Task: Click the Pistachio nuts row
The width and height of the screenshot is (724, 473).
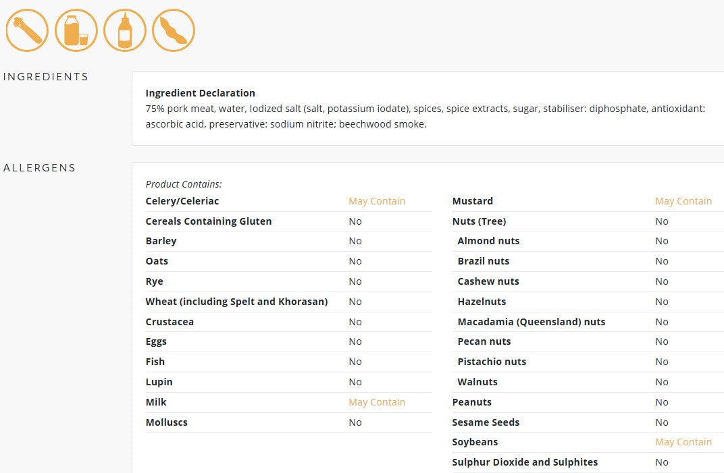Action: pos(492,362)
